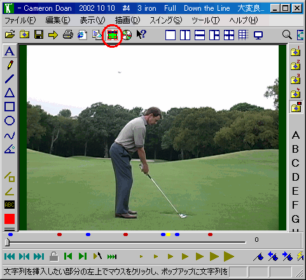Screen dimensions: 306x280
Task: Jump to swing position A
Action: [296, 135]
